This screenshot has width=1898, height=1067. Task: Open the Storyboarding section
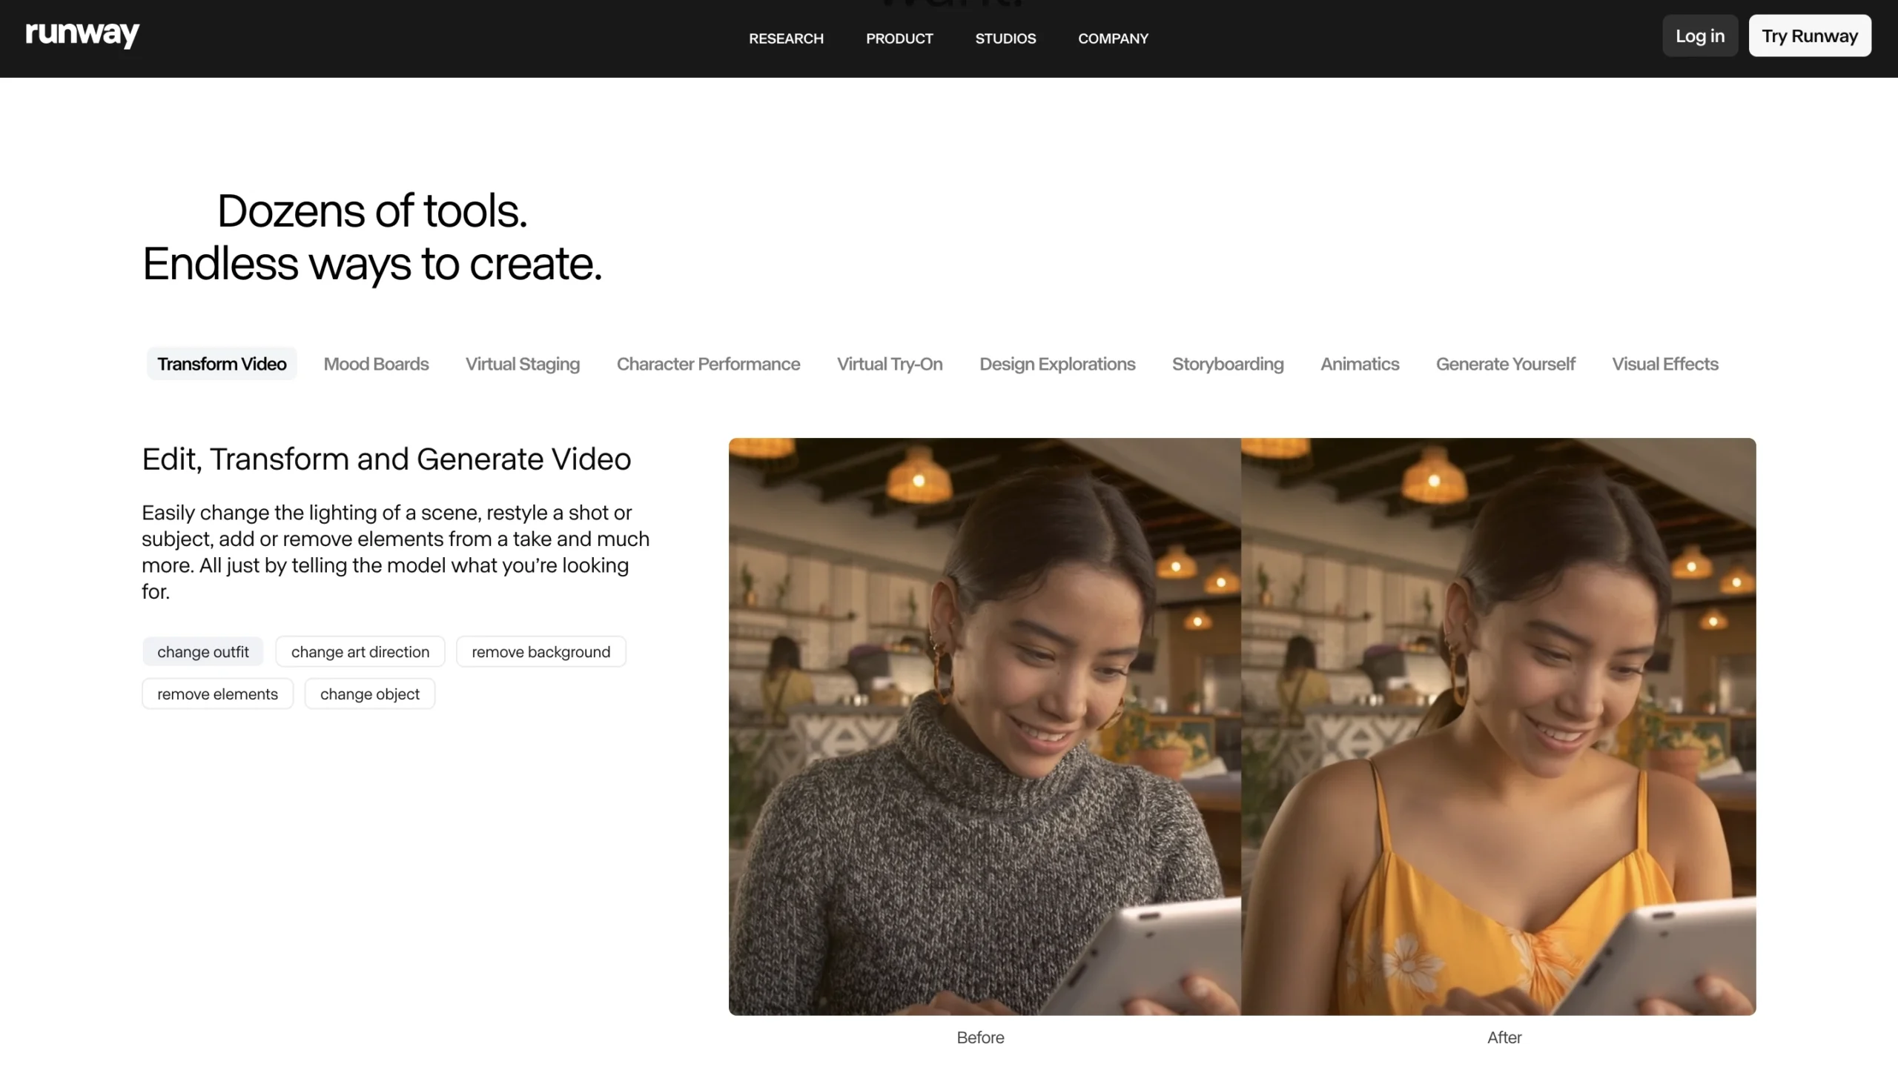[1228, 363]
